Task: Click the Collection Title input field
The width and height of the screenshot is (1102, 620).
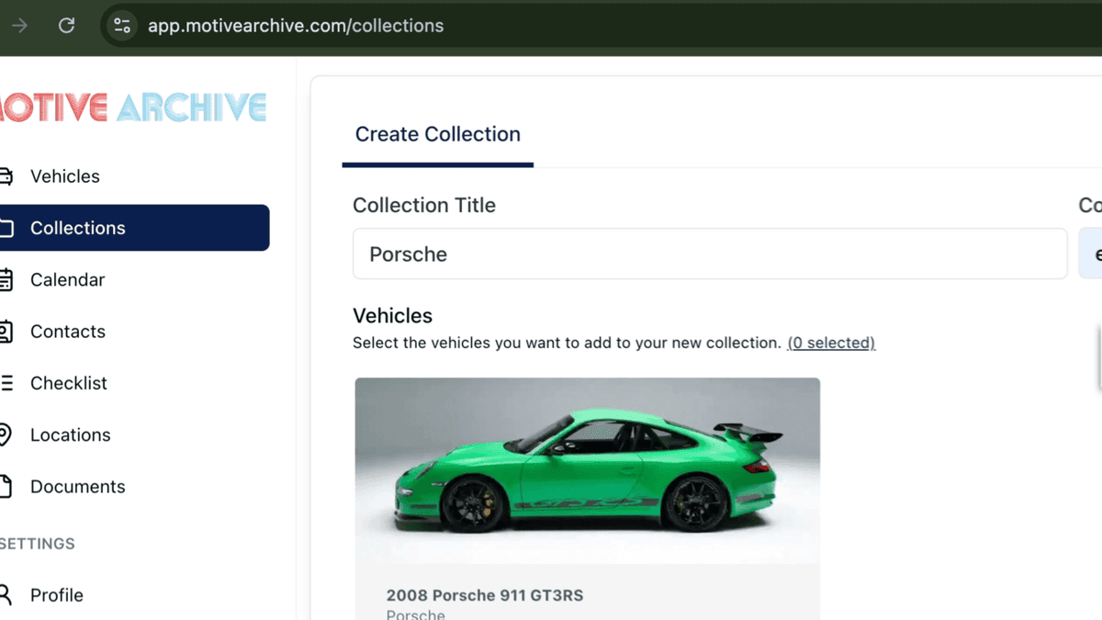Action: tap(710, 254)
